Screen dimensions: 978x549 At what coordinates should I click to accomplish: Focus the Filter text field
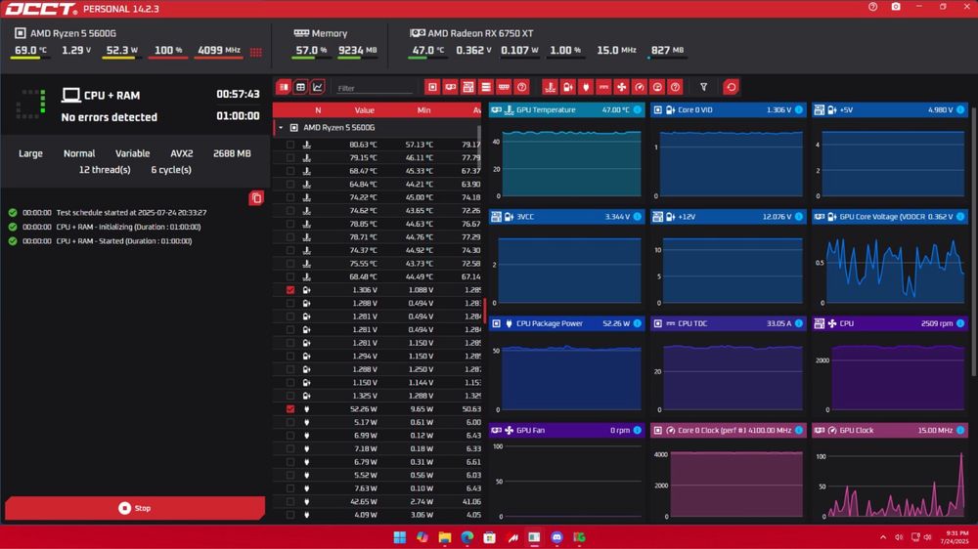pos(375,88)
